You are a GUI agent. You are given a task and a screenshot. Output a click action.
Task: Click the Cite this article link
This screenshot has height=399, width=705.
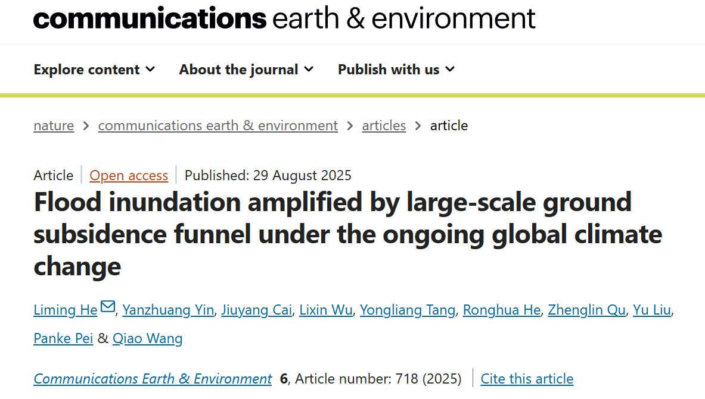click(x=527, y=379)
